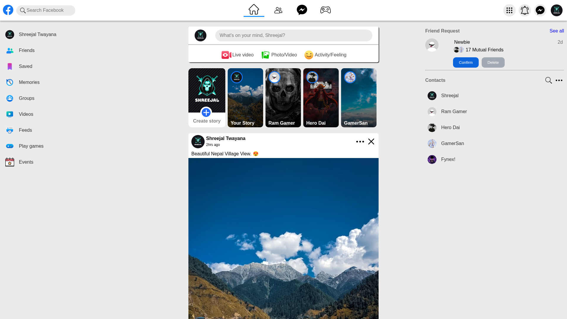Open Contacts options three-dot menu
The height and width of the screenshot is (319, 567).
(x=559, y=80)
